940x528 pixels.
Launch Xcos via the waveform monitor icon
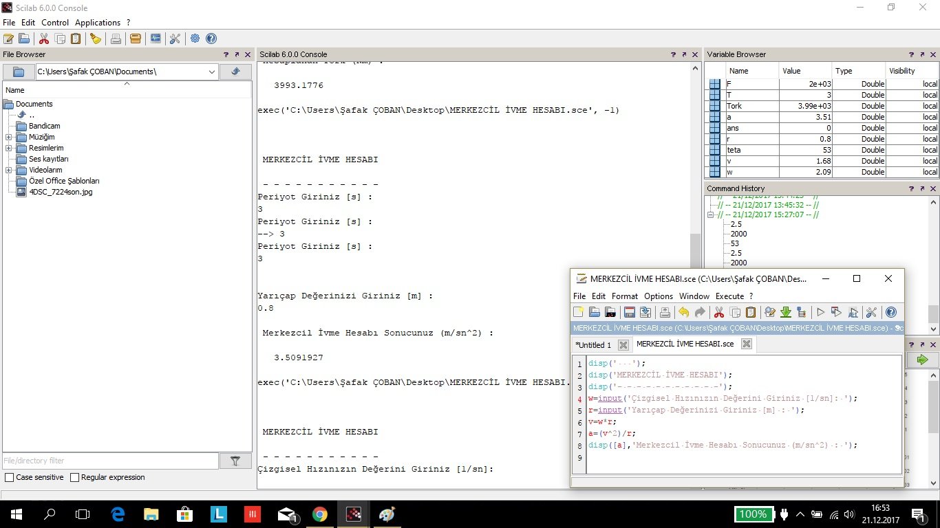[156, 38]
